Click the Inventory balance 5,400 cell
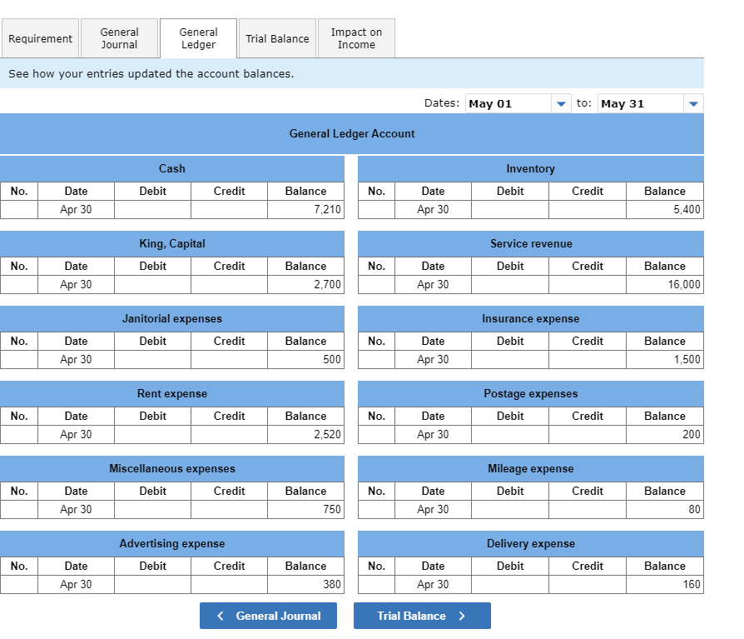744x639 pixels. click(x=664, y=209)
